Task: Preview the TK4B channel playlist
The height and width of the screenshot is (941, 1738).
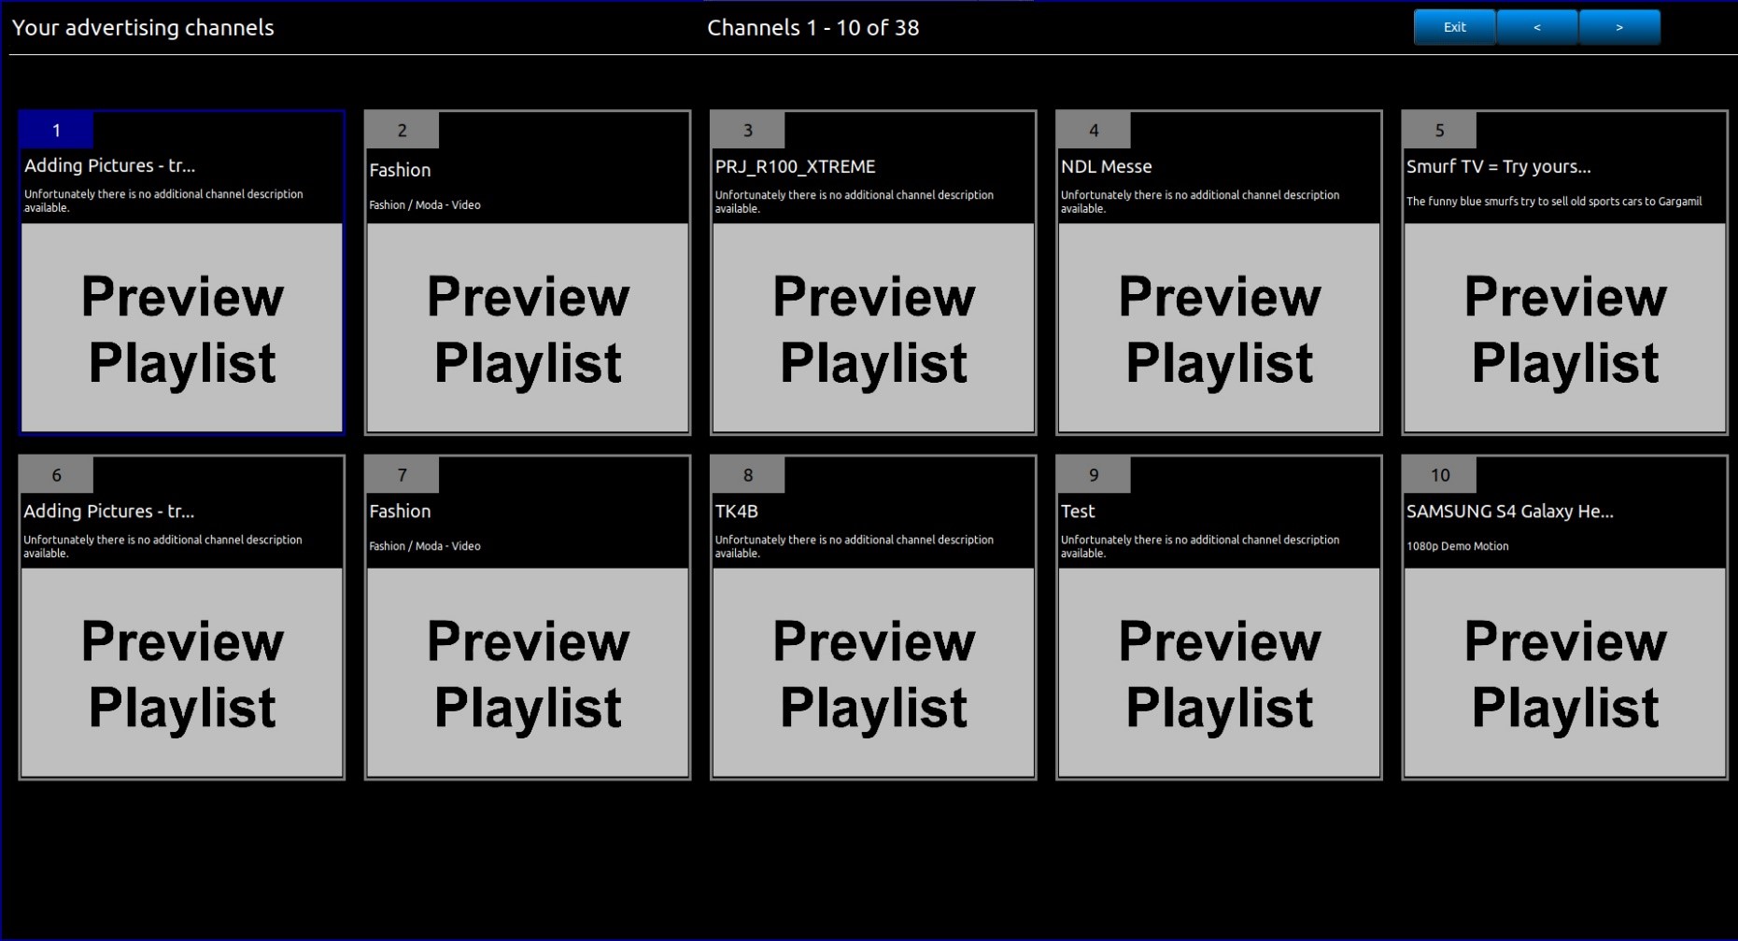Action: coord(873,672)
